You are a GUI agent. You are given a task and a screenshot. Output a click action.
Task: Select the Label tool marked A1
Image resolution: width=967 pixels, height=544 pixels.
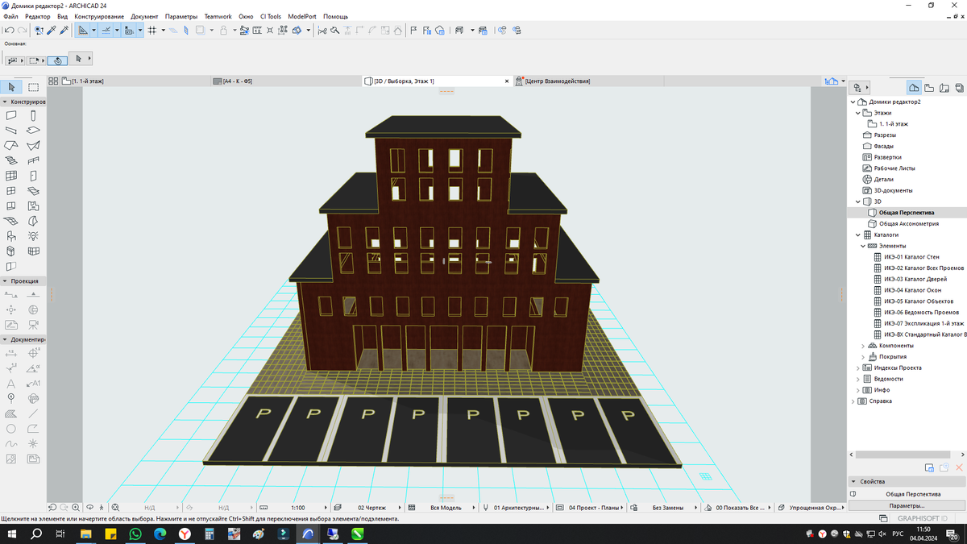click(33, 383)
